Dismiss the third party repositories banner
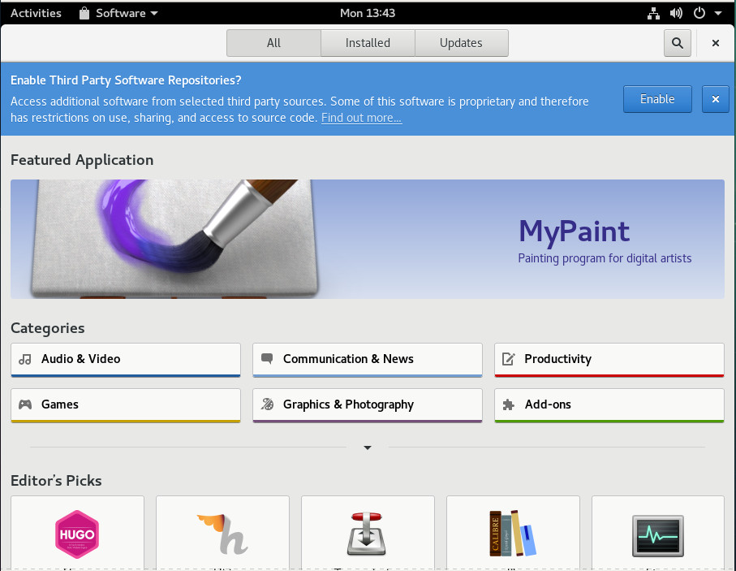 pos(715,99)
